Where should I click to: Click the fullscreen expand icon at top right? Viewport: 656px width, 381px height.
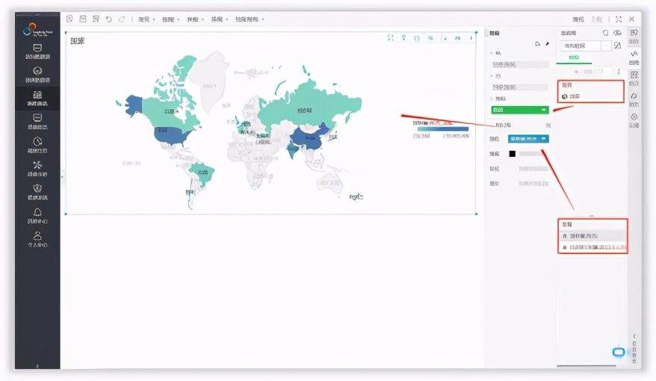tap(619, 19)
